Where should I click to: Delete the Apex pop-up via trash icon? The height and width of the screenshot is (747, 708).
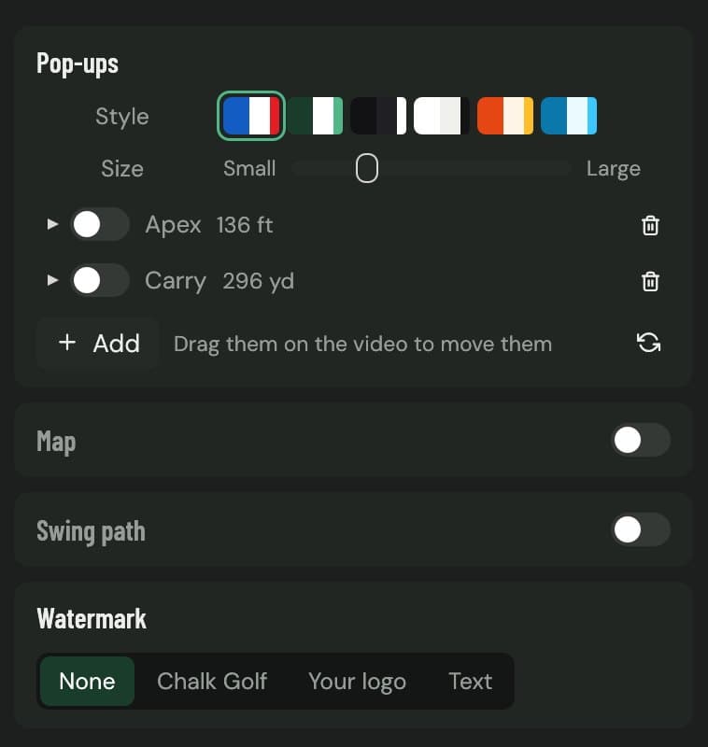point(650,225)
